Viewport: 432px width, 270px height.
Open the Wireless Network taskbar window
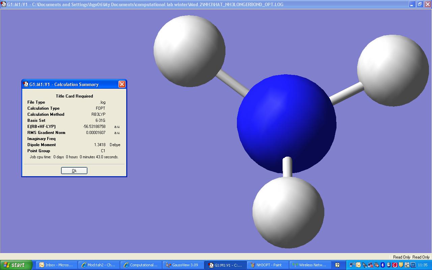click(x=309, y=265)
